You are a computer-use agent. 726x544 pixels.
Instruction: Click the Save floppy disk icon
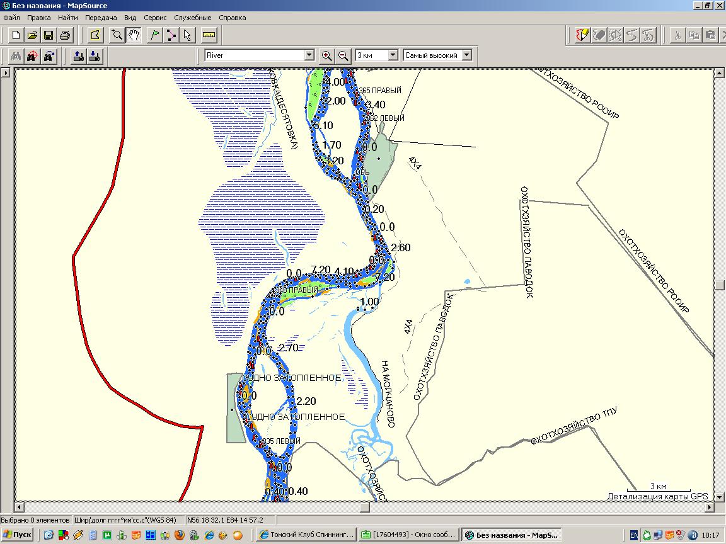[x=49, y=35]
